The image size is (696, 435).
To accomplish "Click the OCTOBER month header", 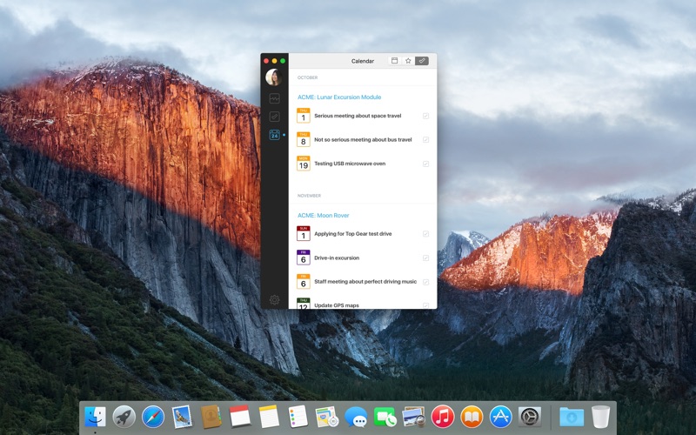I will [x=308, y=77].
